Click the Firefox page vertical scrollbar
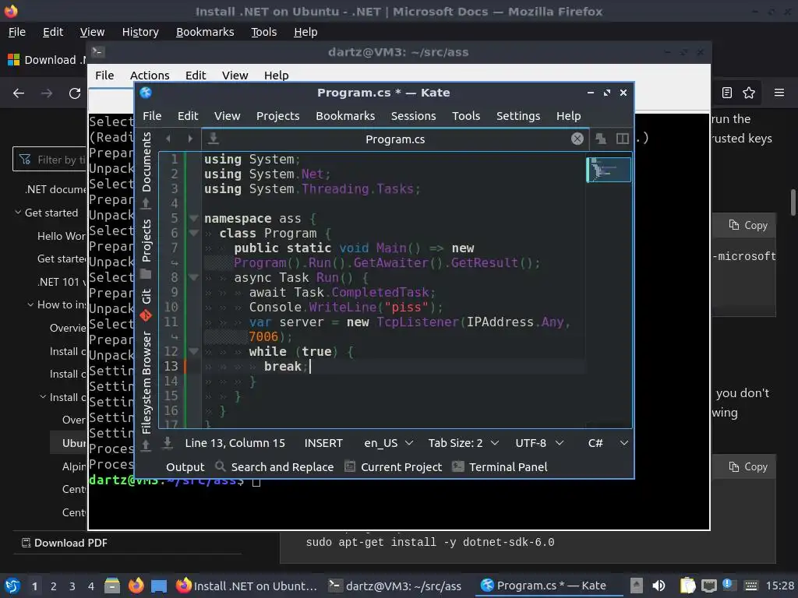The height and width of the screenshot is (598, 798). pos(793,202)
